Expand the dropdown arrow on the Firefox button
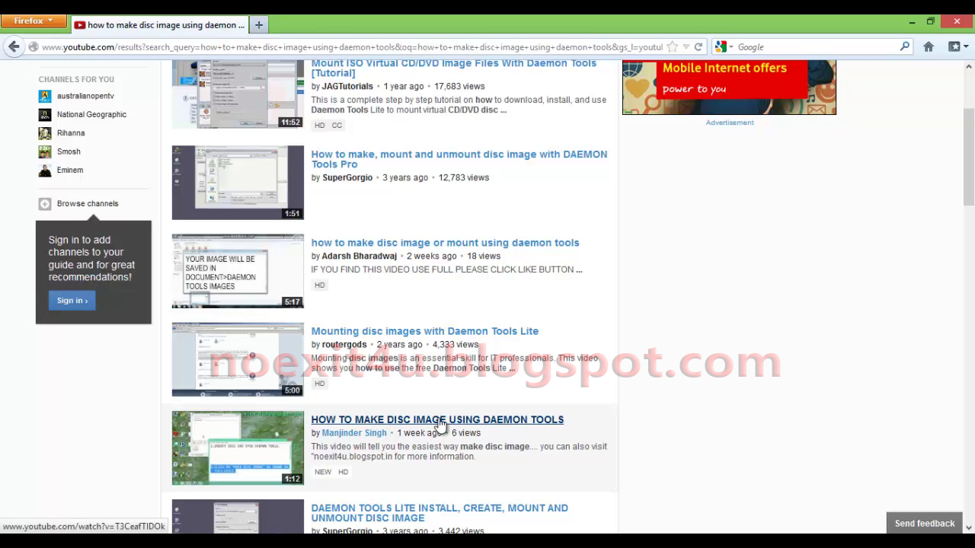The width and height of the screenshot is (975, 548). [50, 21]
